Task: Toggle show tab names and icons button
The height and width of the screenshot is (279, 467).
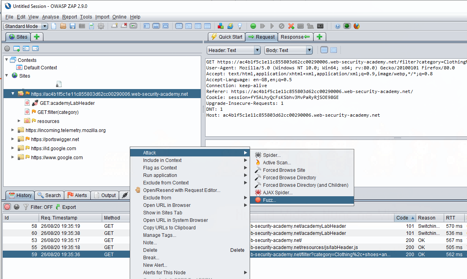Action: 133,26
